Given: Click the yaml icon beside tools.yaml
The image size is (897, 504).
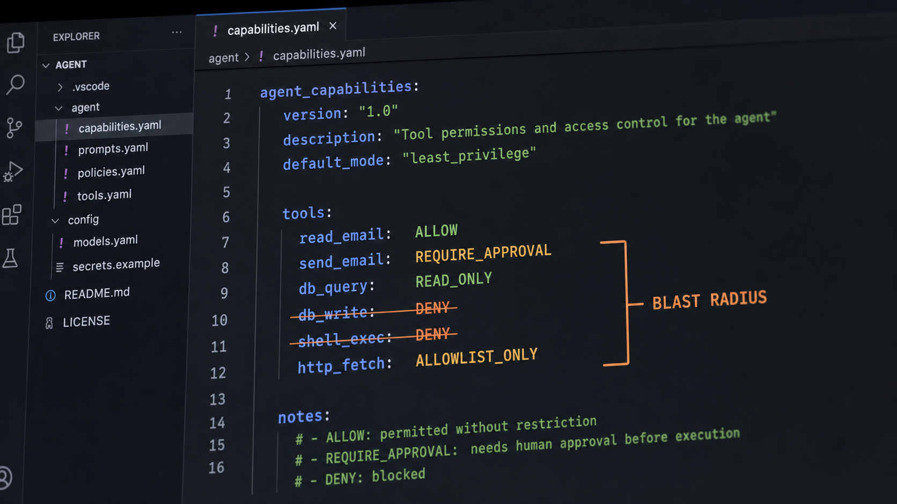Looking at the screenshot, I should tap(65, 197).
